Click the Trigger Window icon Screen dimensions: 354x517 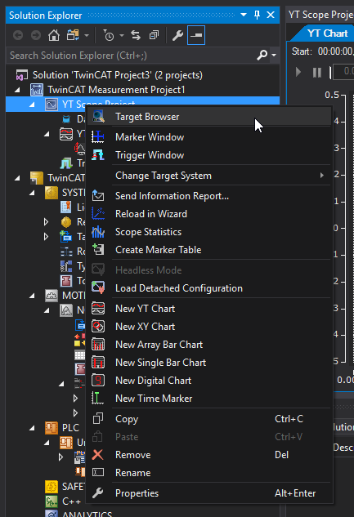[x=98, y=155]
